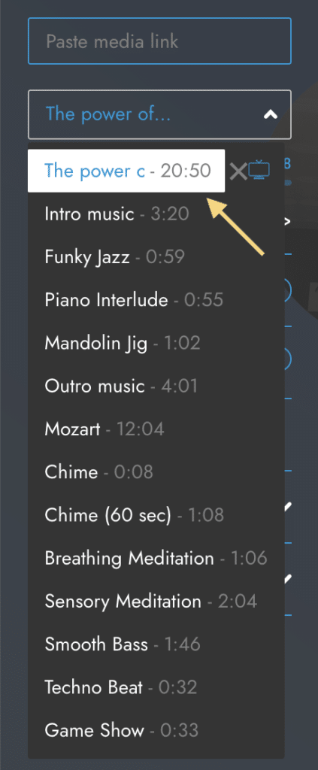Select Chime (60 sec) option
The image size is (318, 770).
pos(156,515)
